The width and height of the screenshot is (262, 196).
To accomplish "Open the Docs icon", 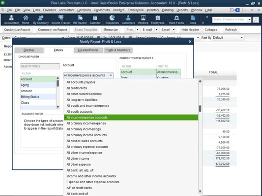I will click(193, 20).
